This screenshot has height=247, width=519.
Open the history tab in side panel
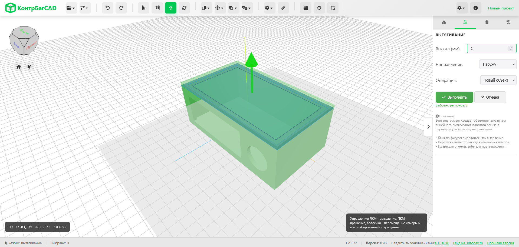(x=508, y=22)
